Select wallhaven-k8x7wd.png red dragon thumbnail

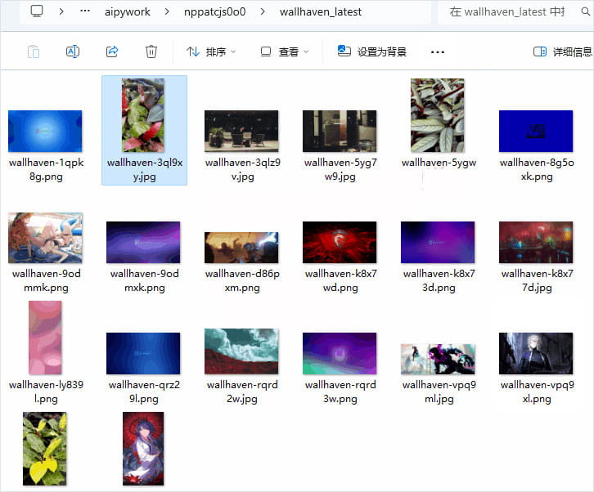340,242
